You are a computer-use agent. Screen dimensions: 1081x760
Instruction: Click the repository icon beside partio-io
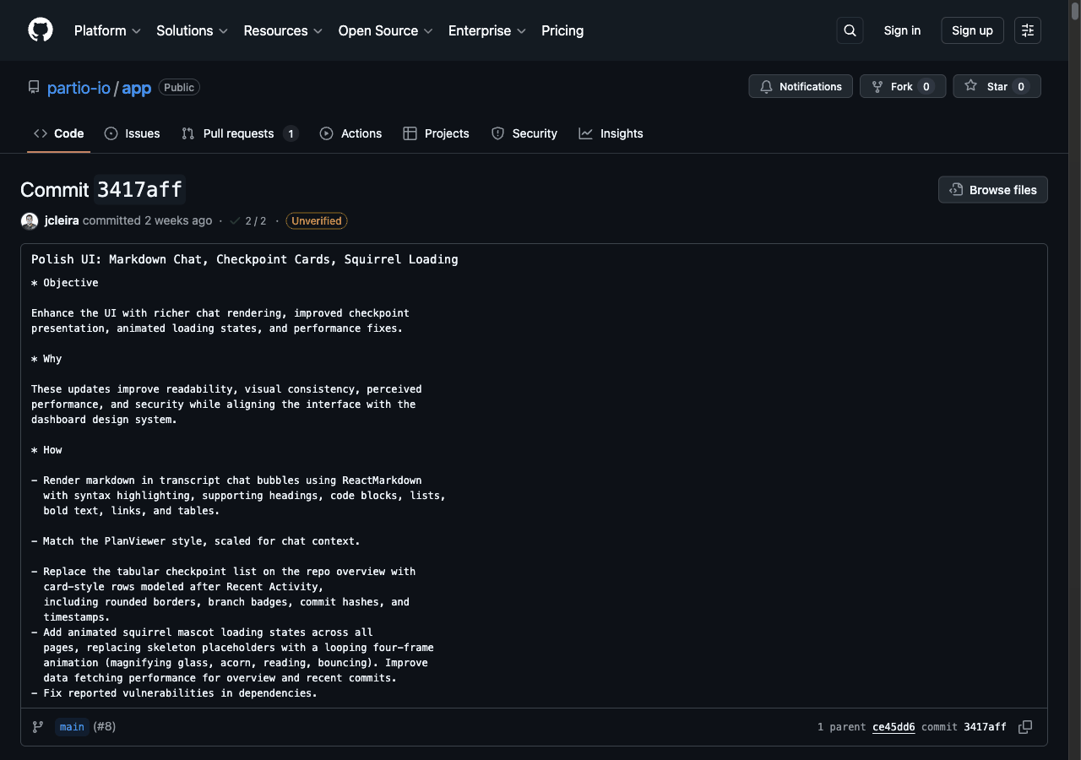34,87
